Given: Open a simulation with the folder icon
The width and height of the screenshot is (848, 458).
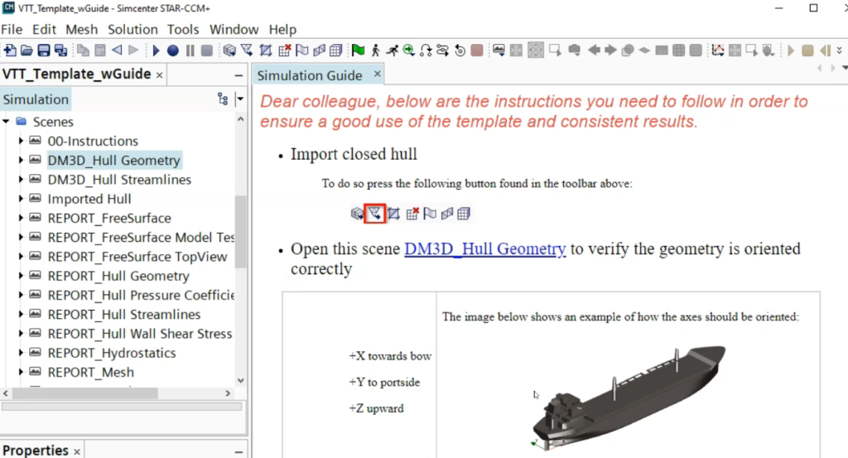Looking at the screenshot, I should coord(26,51).
